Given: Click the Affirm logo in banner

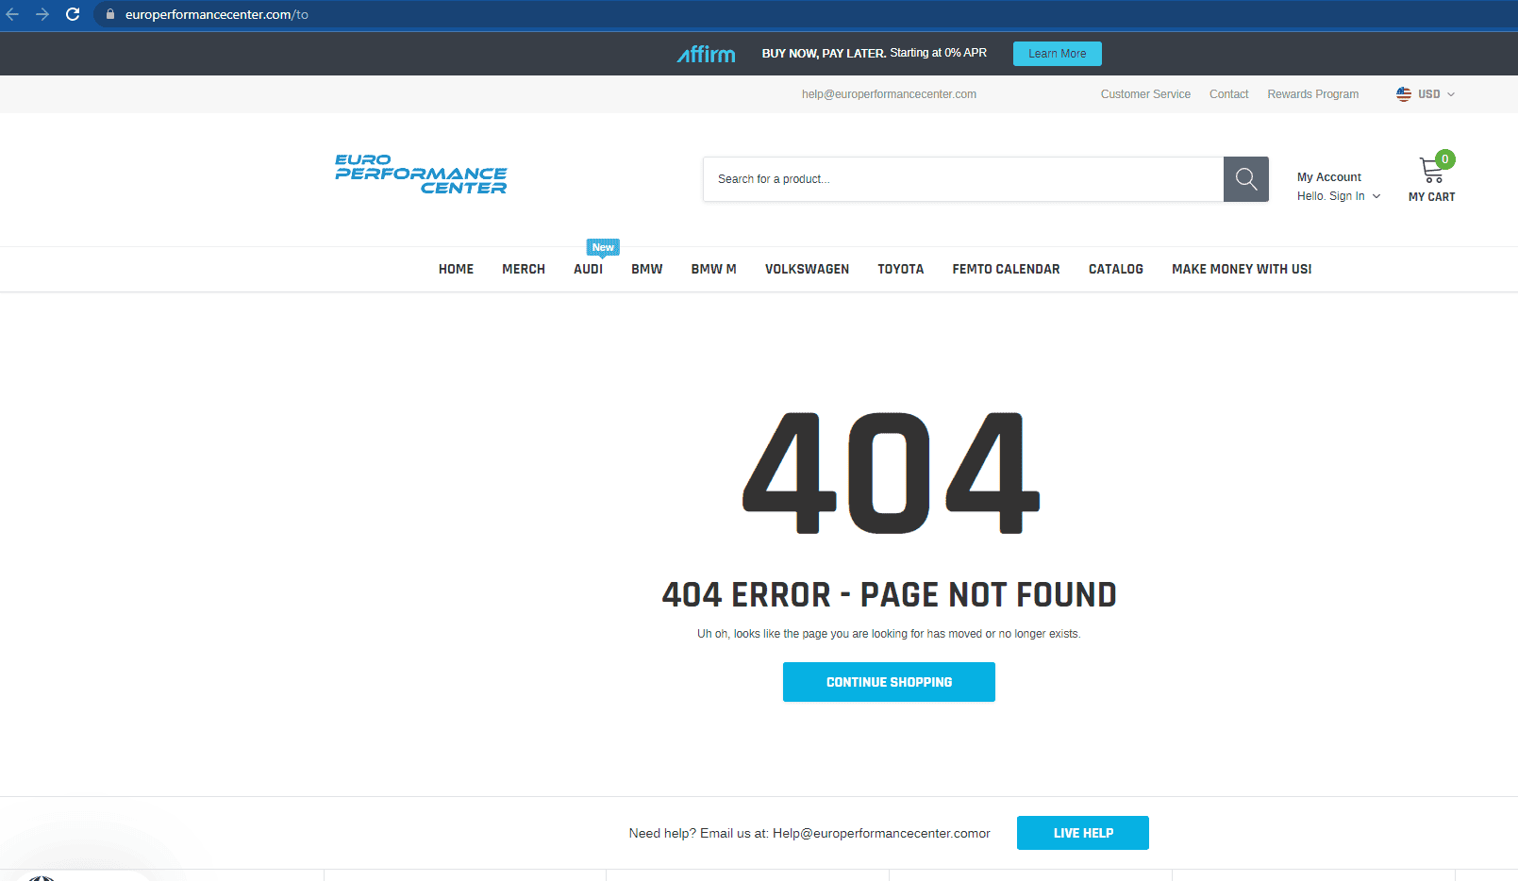Looking at the screenshot, I should pos(706,54).
